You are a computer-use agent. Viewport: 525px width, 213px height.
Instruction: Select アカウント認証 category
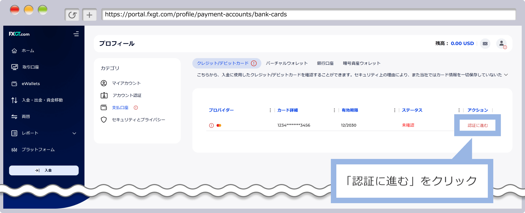(x=127, y=96)
